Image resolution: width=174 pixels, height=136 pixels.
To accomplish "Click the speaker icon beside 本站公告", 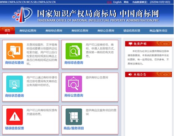I will coord(130,74).
